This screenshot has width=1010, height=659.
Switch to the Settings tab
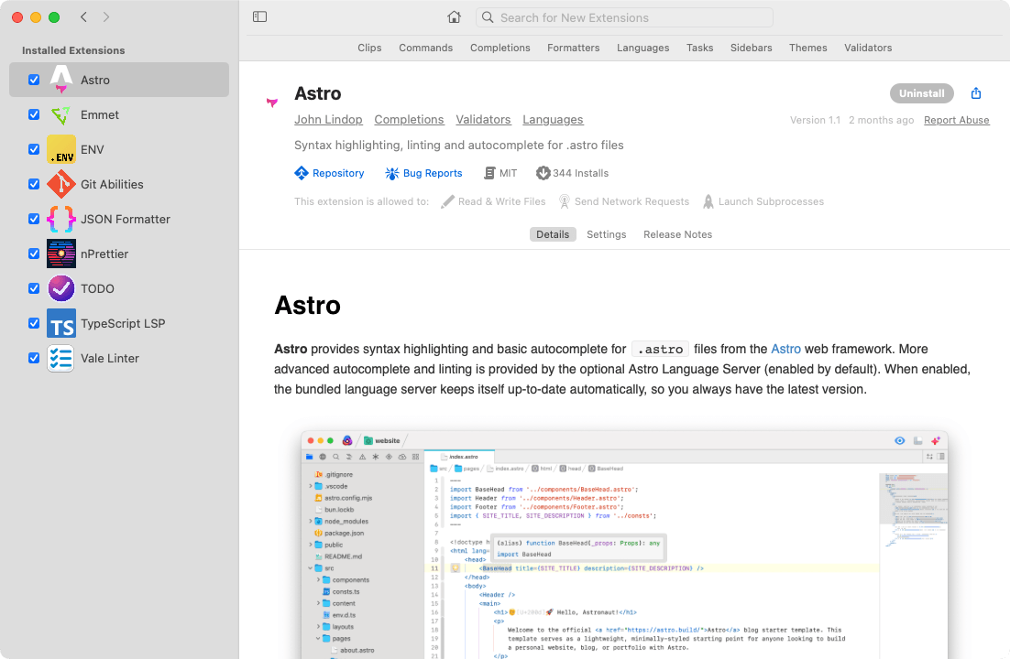[606, 234]
